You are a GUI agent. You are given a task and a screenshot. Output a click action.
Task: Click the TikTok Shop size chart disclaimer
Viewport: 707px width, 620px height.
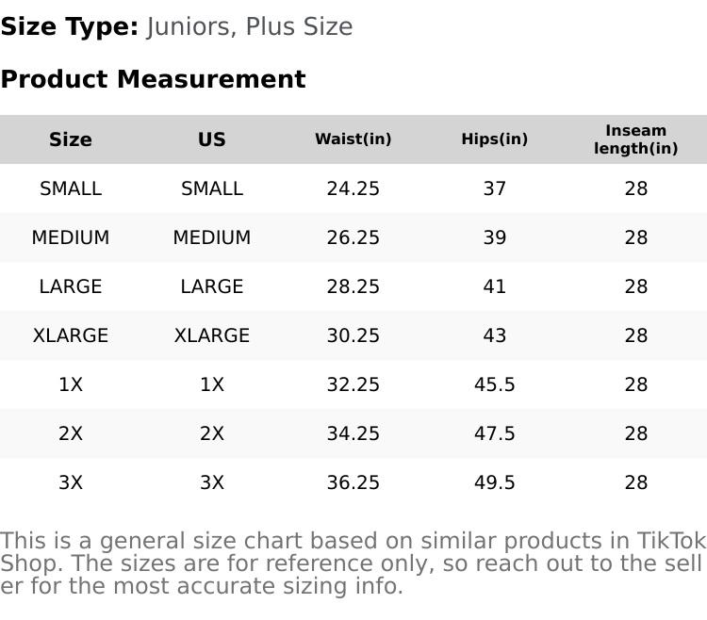pyautogui.click(x=353, y=563)
